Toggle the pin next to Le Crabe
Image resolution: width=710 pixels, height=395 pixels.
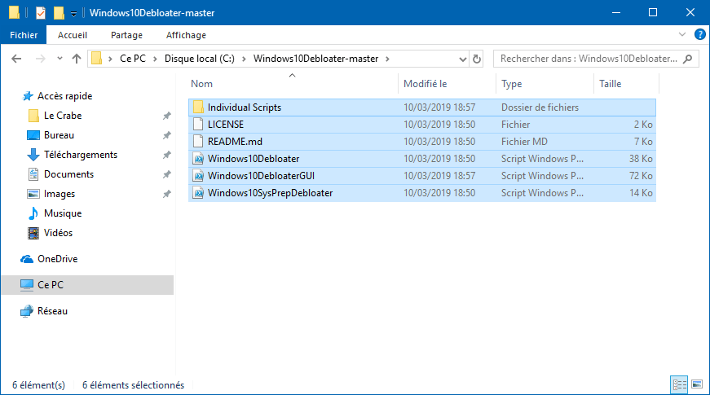click(166, 116)
